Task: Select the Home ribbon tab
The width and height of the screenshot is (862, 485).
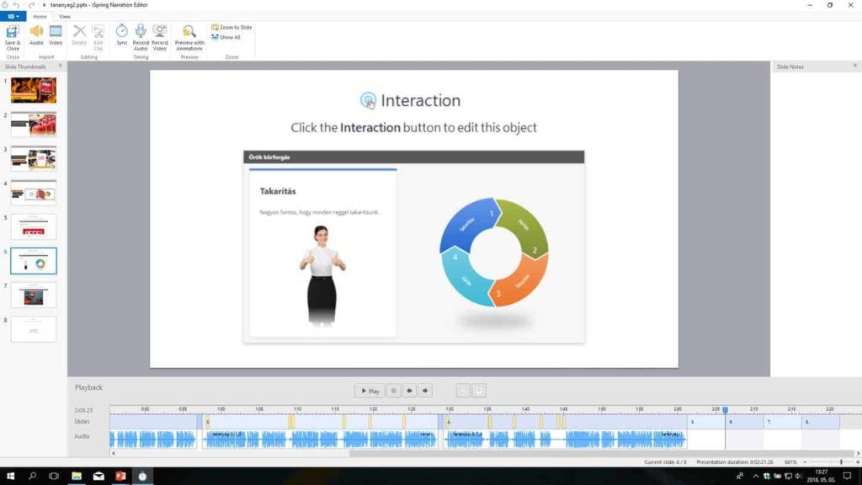Action: tap(40, 16)
